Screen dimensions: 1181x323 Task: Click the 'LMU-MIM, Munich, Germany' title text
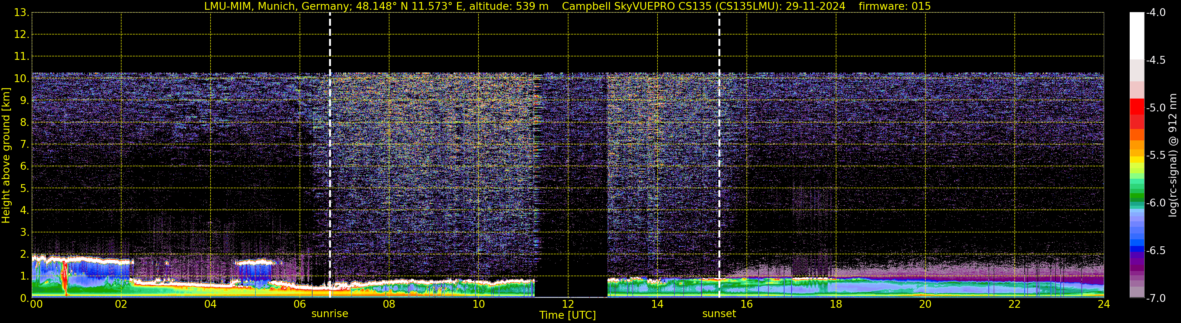(278, 6)
